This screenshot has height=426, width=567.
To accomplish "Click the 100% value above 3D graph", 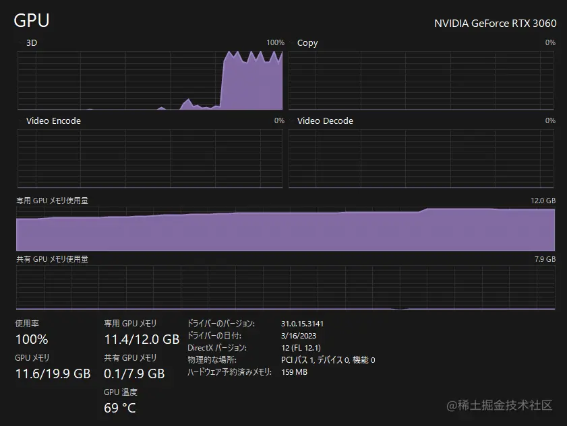I will tap(276, 42).
